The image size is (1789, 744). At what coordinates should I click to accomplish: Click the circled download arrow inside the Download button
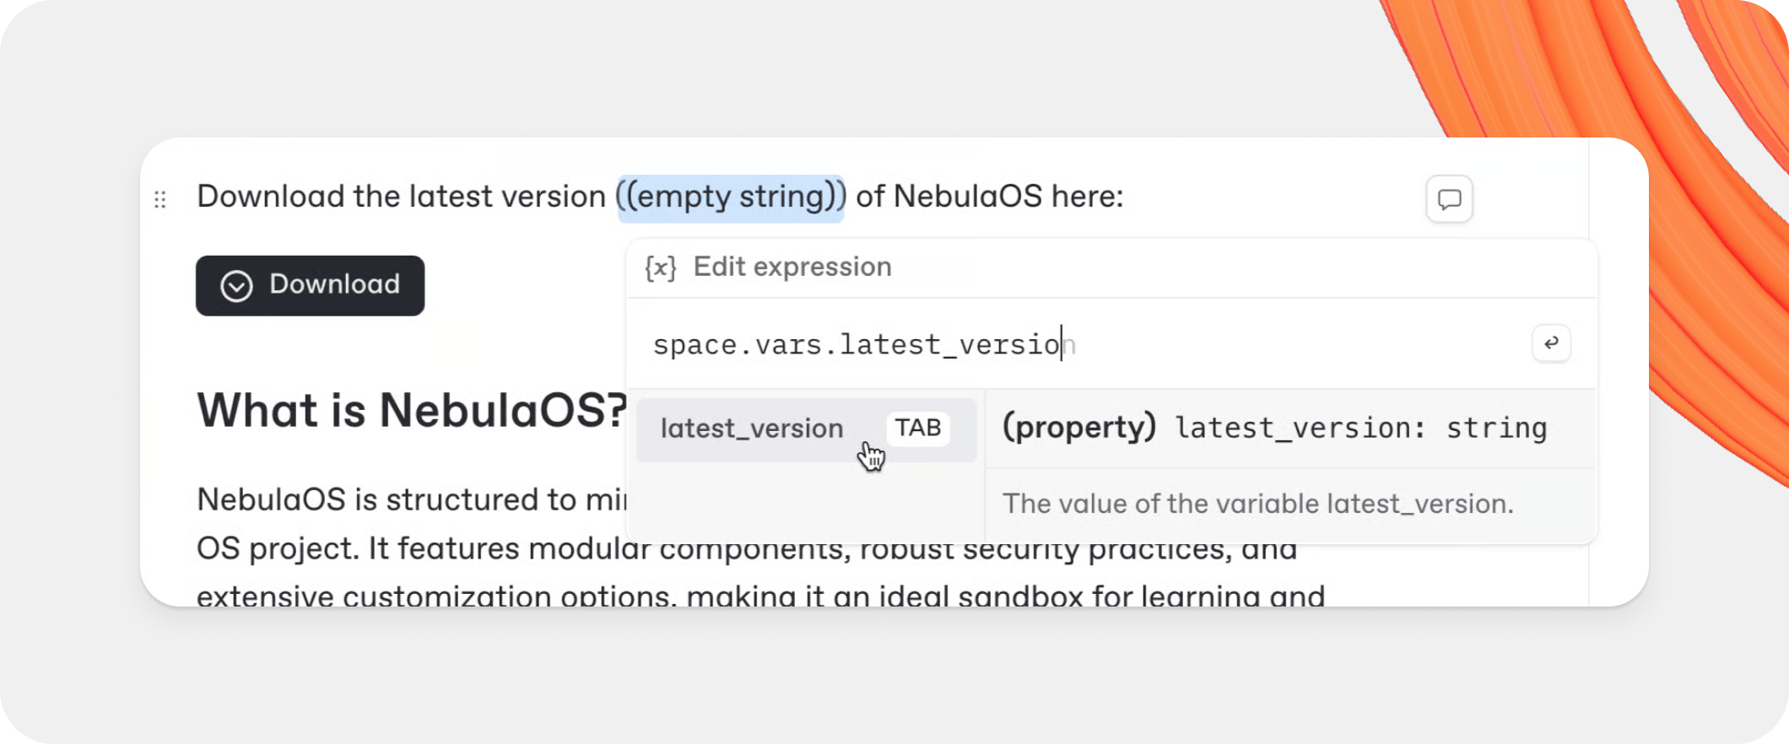[237, 286]
